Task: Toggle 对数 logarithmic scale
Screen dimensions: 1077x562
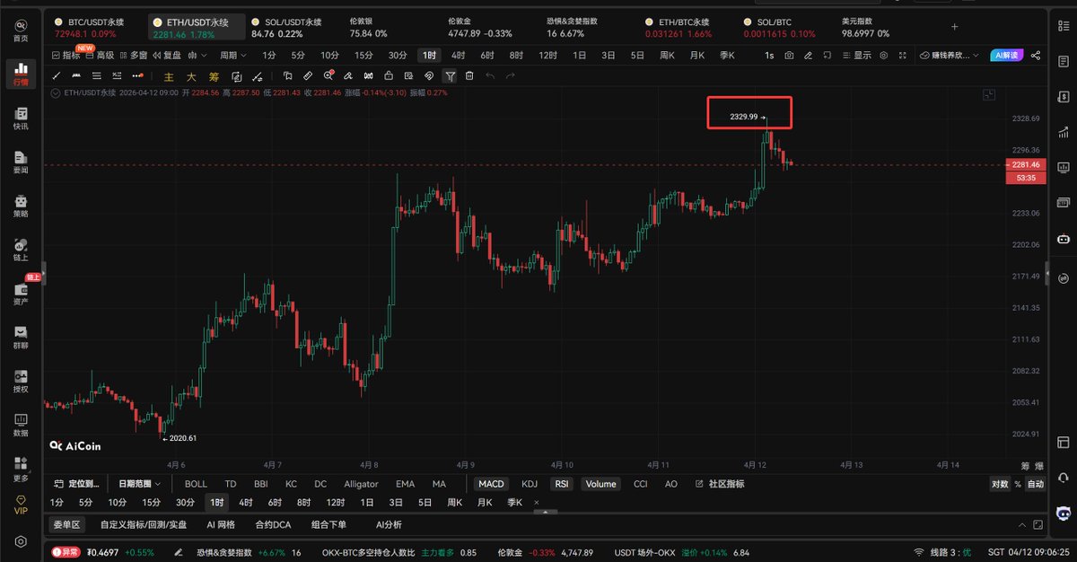Action: 999,484
